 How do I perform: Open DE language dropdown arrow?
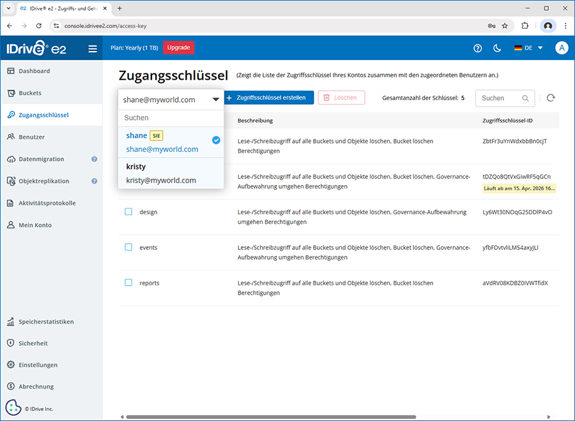point(540,48)
